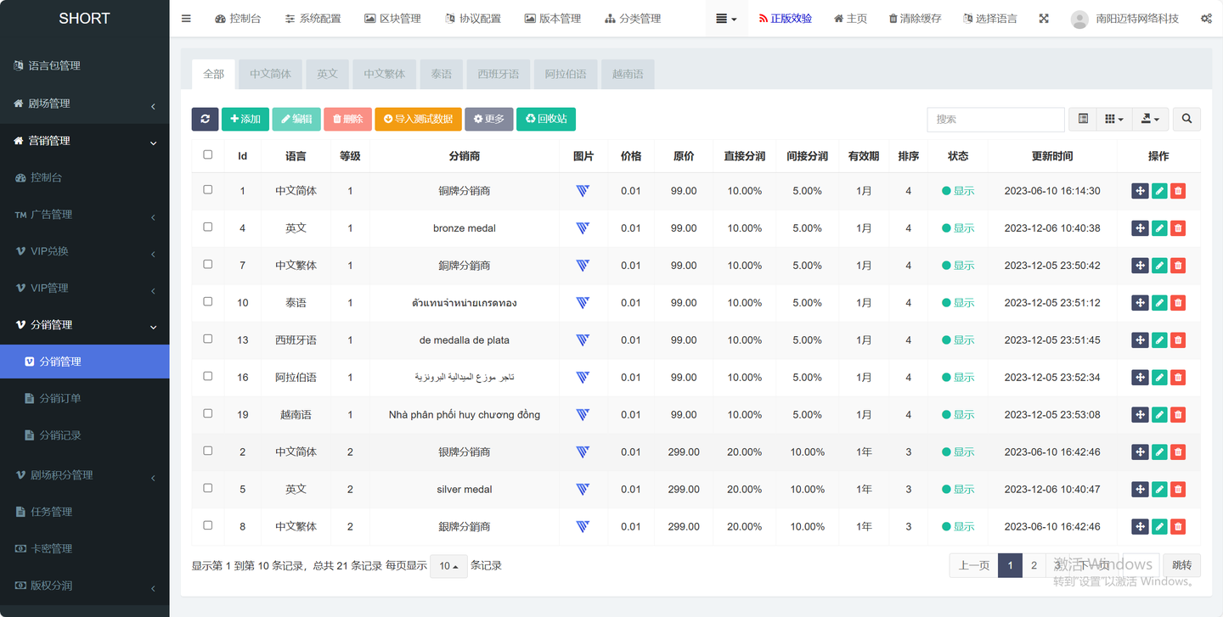Open the image thumbnail for bronze medal row

pos(583,228)
